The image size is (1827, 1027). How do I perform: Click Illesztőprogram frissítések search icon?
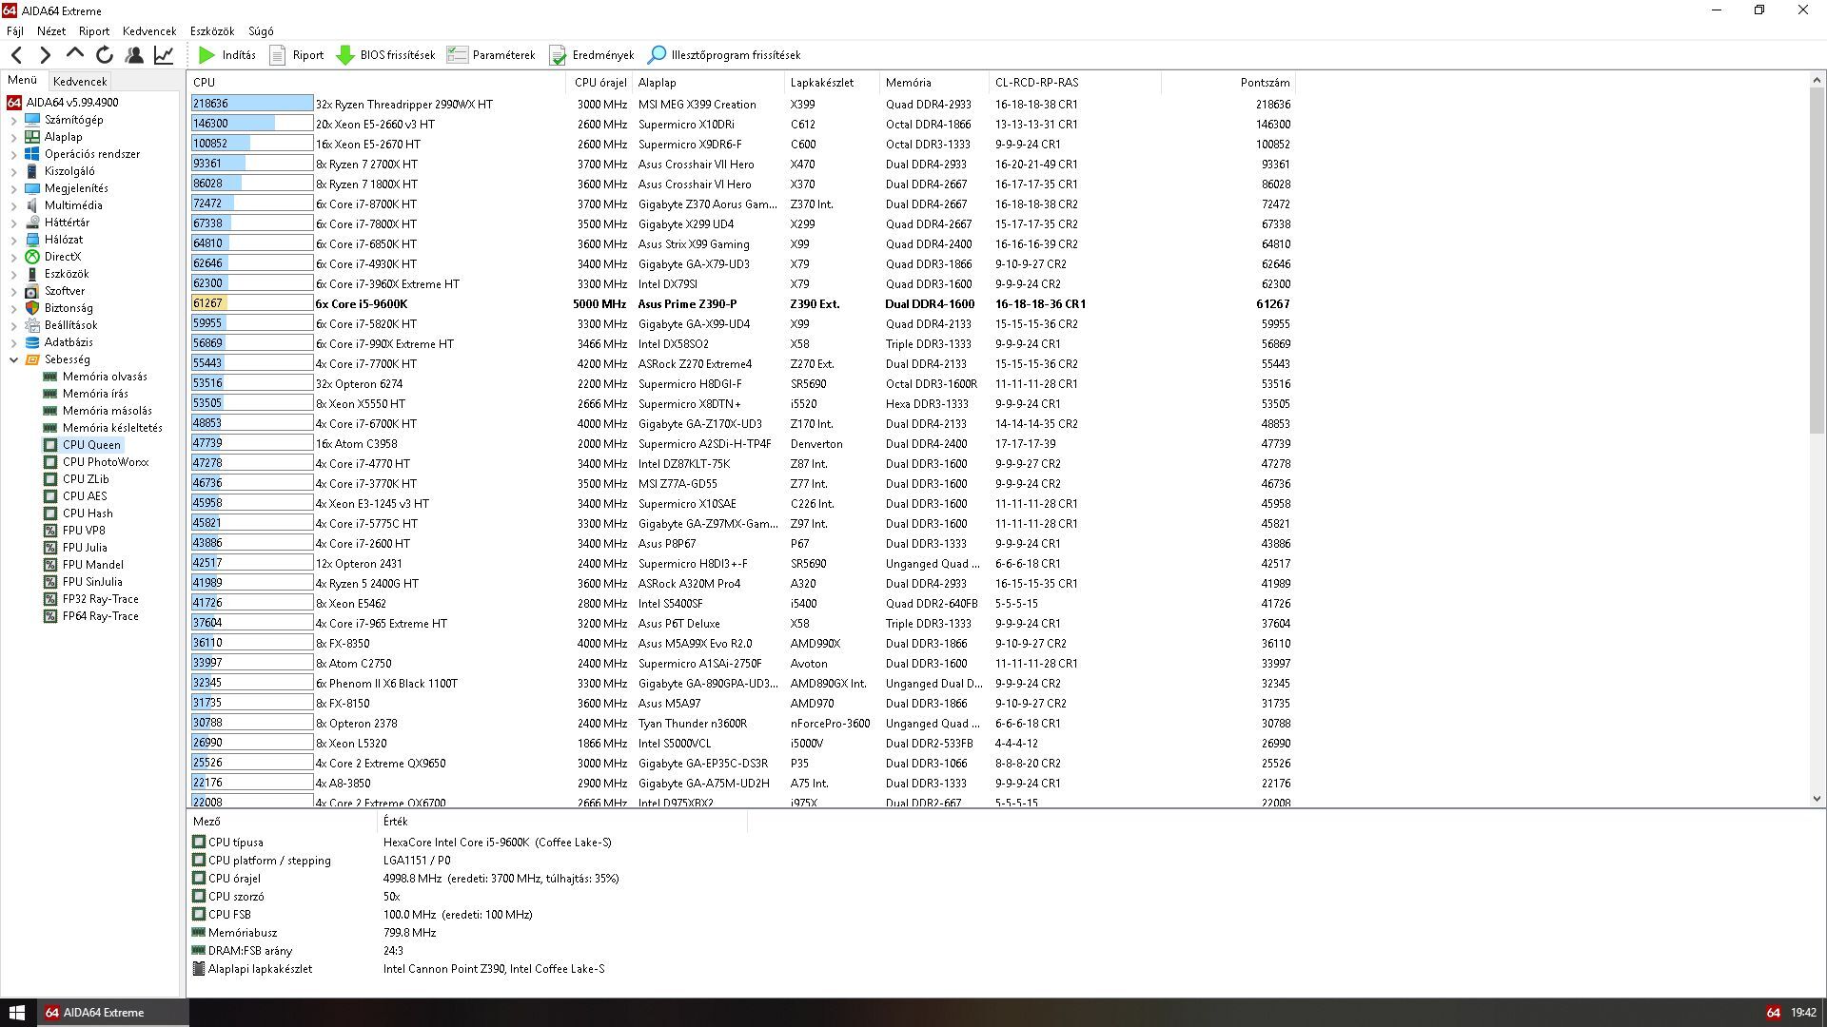tap(657, 55)
